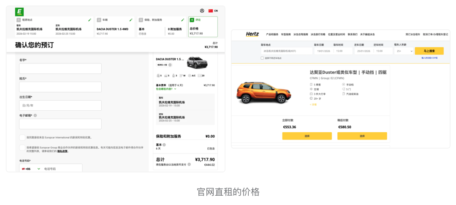Click the orange Duster car image
456x205 pixels.
[x=263, y=93]
